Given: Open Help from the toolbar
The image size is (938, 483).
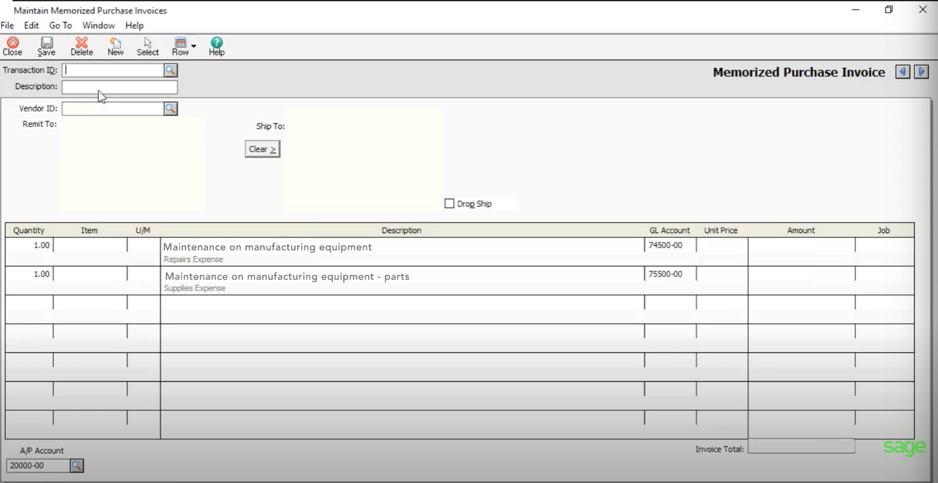Looking at the screenshot, I should (x=216, y=45).
